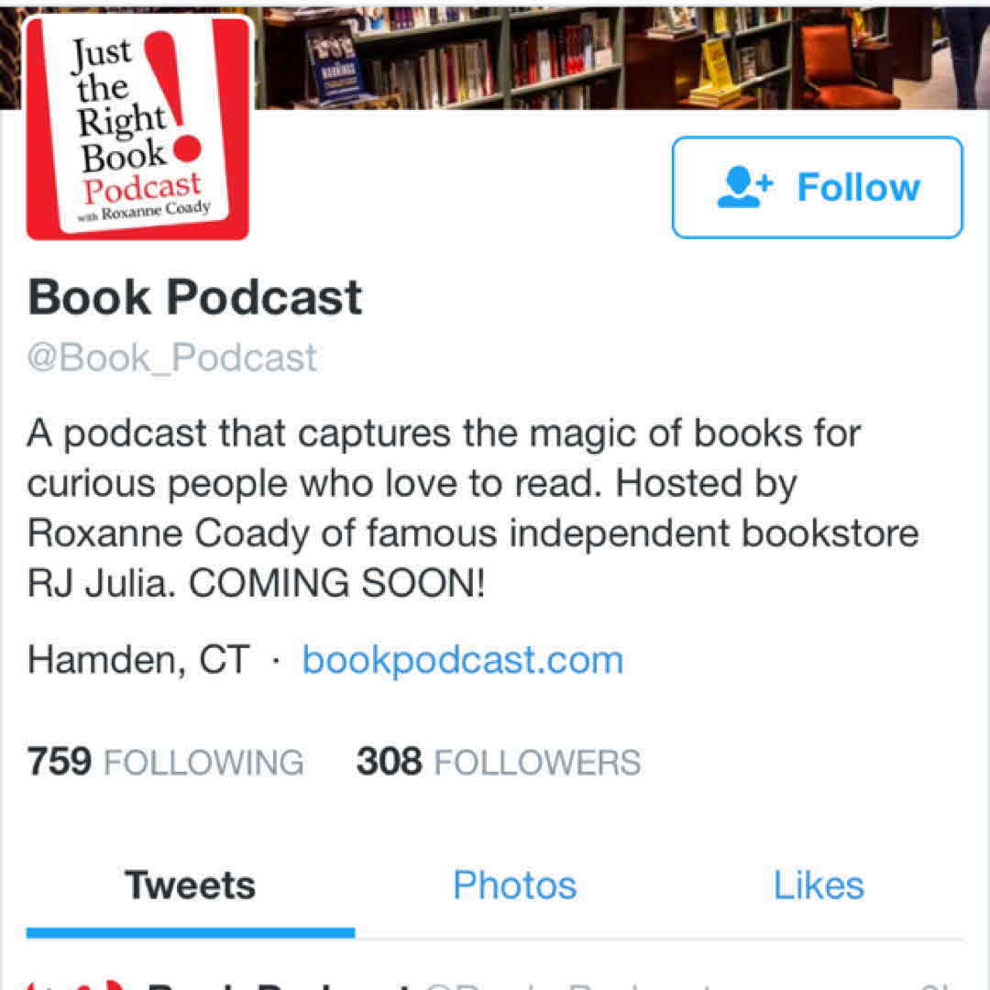The height and width of the screenshot is (990, 990).
Task: Open the Just the Right Book profile picture
Action: pyautogui.click(x=137, y=128)
